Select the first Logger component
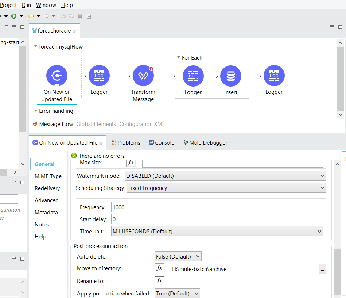This screenshot has width=346, height=298. (99, 76)
